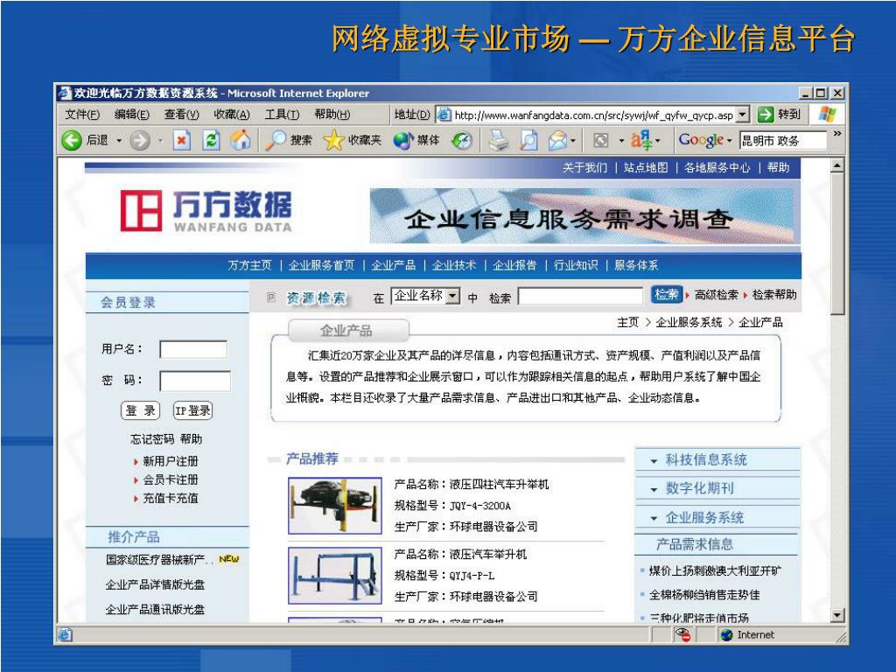This screenshot has width=896, height=672.
Task: Expand the 数字化期刊 section
Action: (654, 489)
